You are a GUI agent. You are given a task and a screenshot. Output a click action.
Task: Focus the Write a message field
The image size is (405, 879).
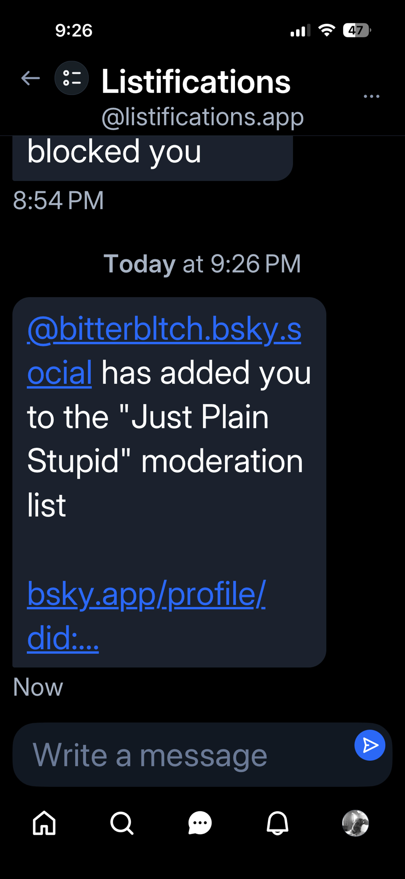(184, 755)
